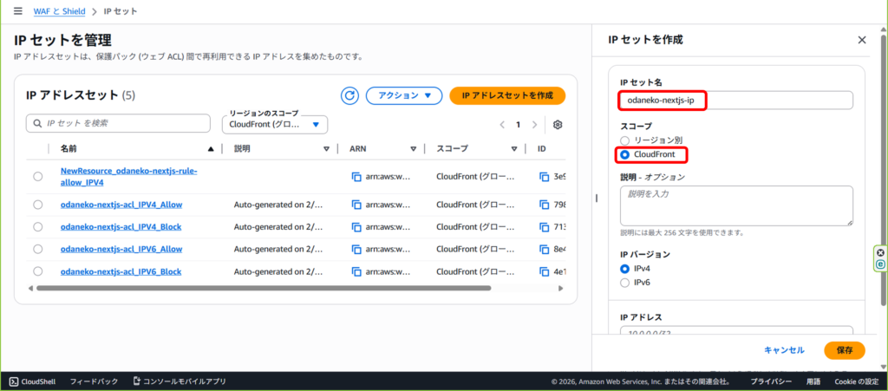Click the IP セット名 input field
This screenshot has width=888, height=391.
coord(735,101)
